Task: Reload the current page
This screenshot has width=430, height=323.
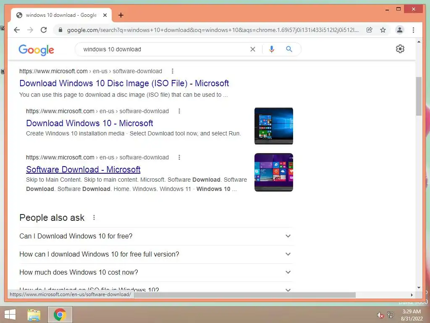Action: 44,30
